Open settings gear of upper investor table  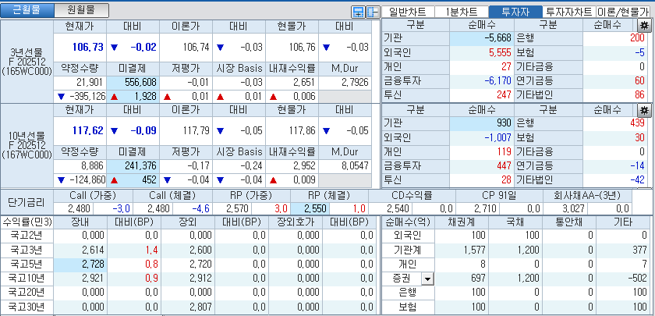click(644, 25)
